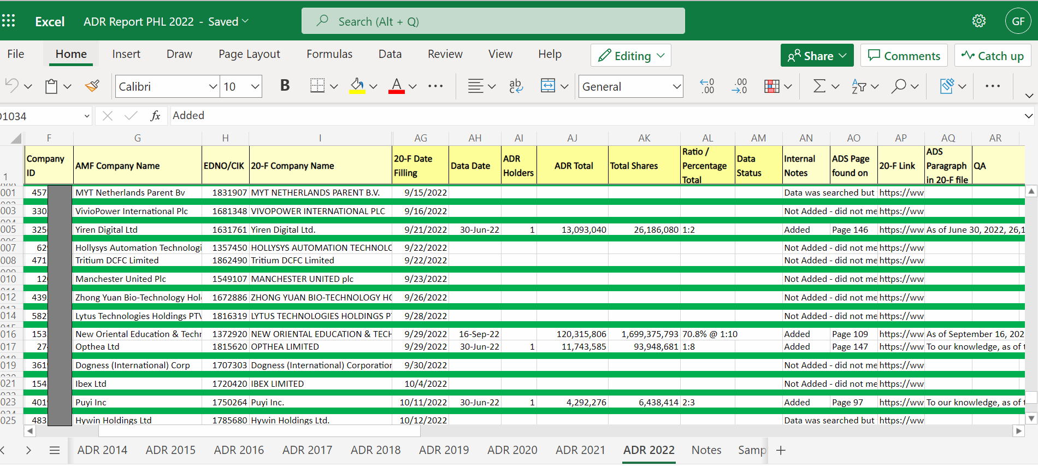Switch to ADR 2019 sheet tab
The height and width of the screenshot is (466, 1038).
click(444, 450)
